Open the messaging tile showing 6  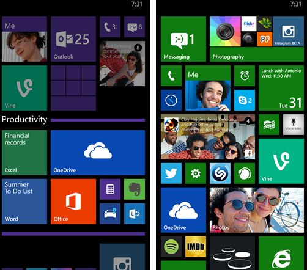pos(135,27)
